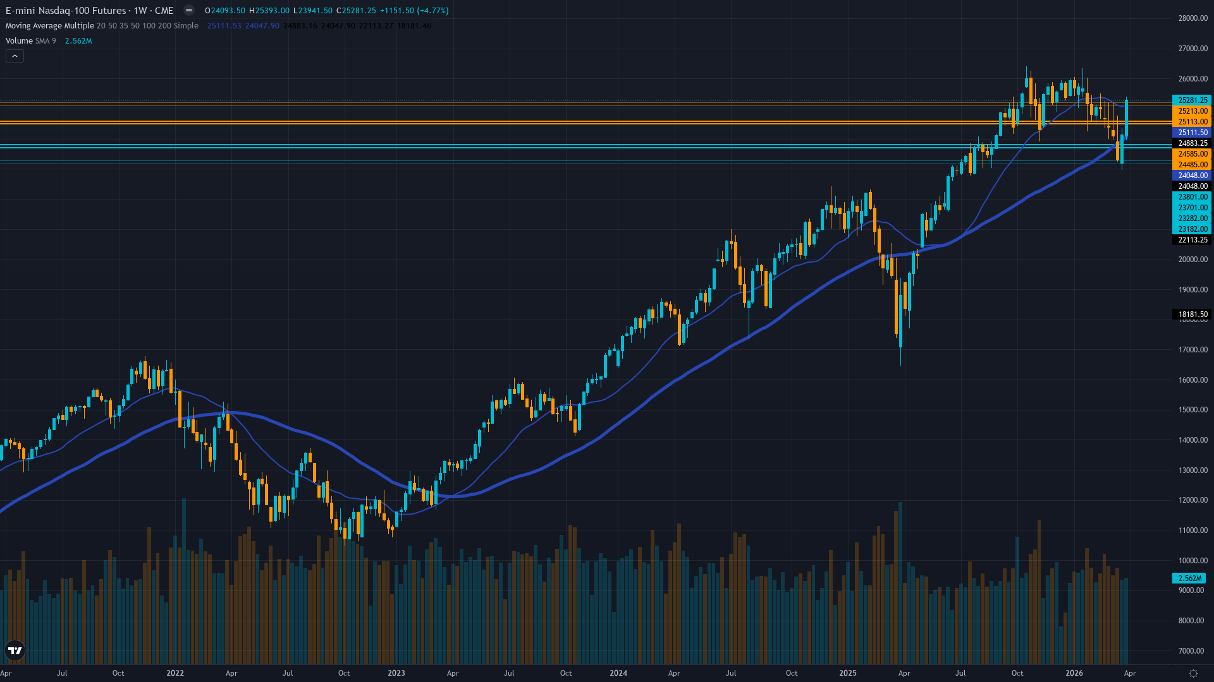Click the blue 25111.50 price label
This screenshot has width=1214, height=682.
pyautogui.click(x=1192, y=133)
